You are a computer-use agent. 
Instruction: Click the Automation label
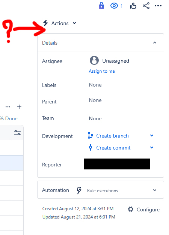(56, 190)
